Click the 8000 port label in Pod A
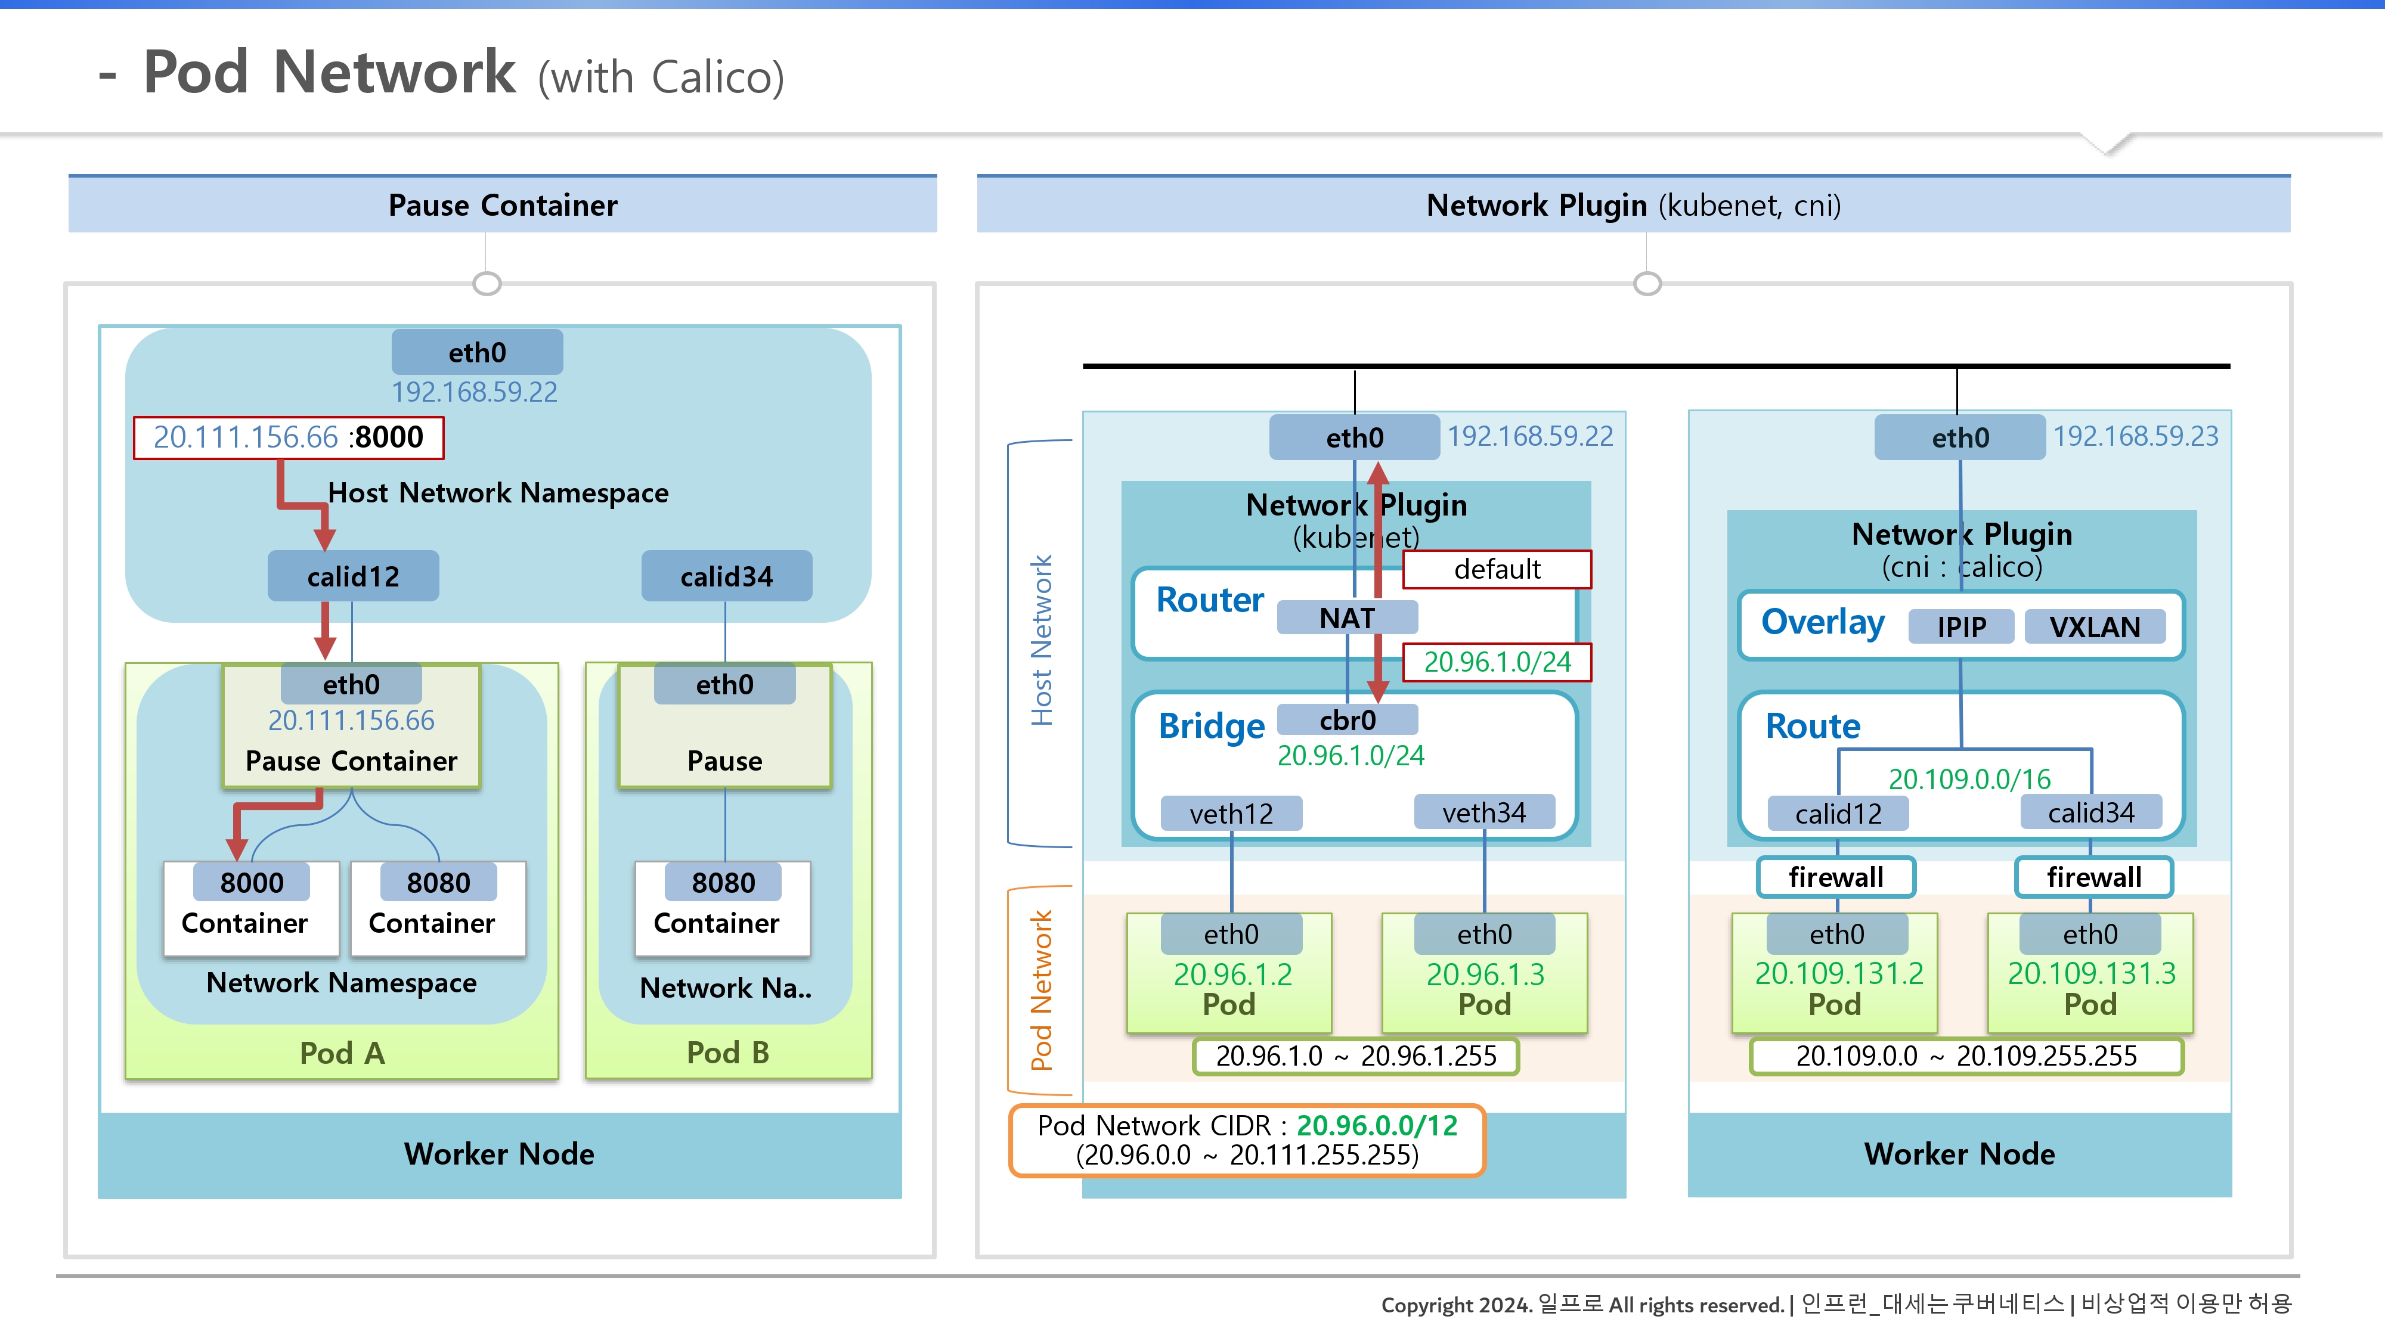Screen dimensions: 2385x1341 pyautogui.click(x=251, y=882)
